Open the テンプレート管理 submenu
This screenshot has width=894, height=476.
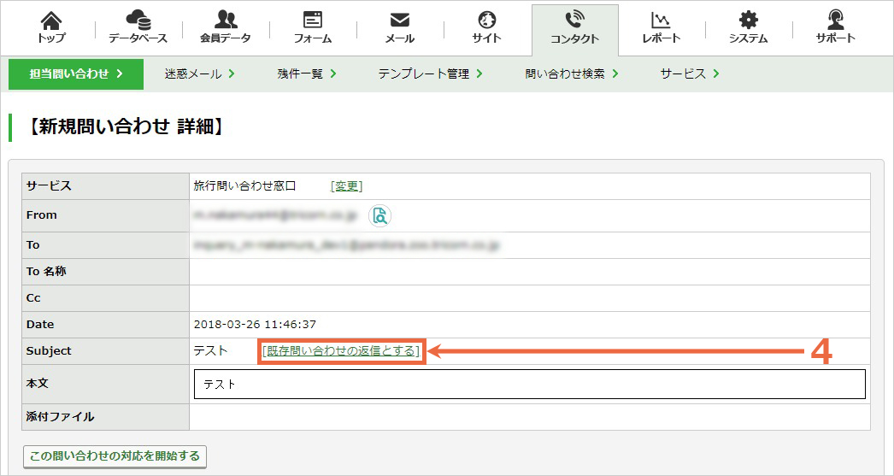431,74
